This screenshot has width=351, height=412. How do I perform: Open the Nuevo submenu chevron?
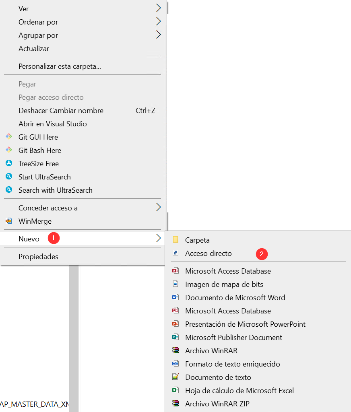point(158,238)
